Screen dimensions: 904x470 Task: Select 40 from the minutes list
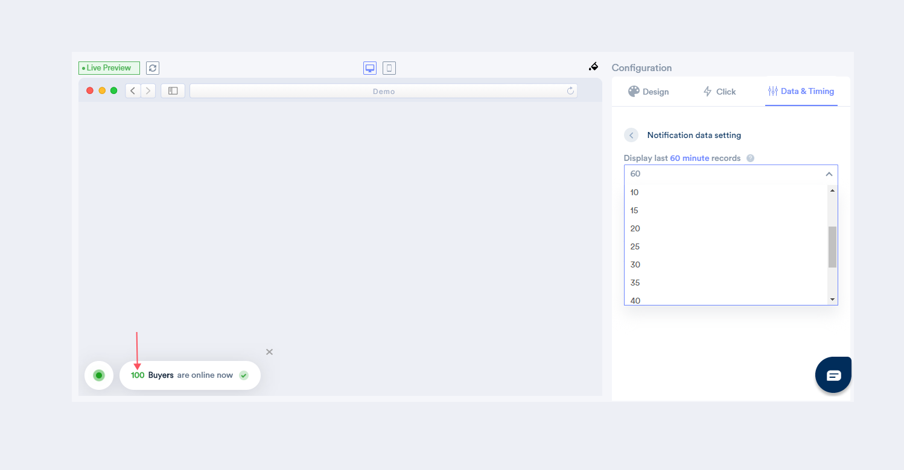point(727,299)
